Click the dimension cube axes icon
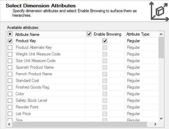This screenshot has width=169, height=129. pyautogui.click(x=159, y=12)
